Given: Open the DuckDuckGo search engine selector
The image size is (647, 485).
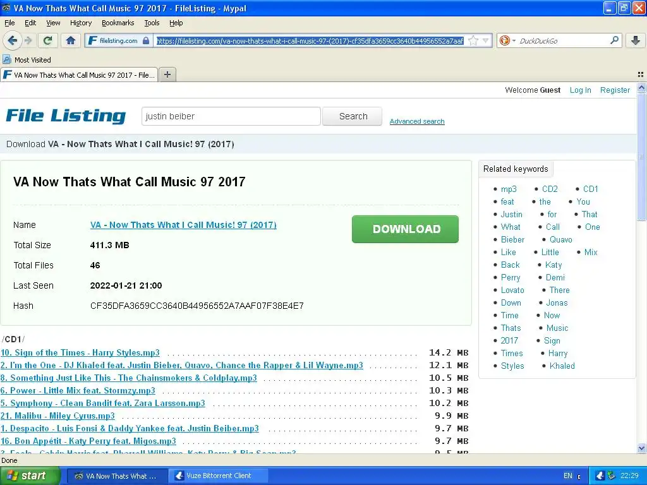Looking at the screenshot, I should (x=507, y=40).
